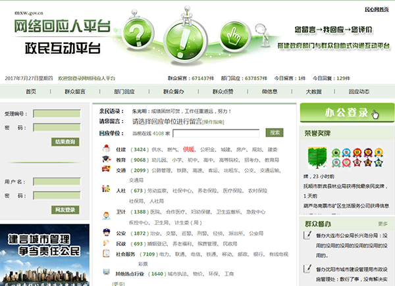Click the 公安 police officer icon

tap(105, 233)
